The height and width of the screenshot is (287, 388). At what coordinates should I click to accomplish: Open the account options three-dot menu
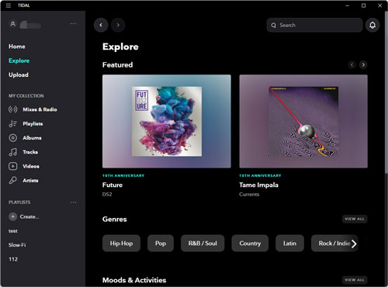[x=73, y=24]
